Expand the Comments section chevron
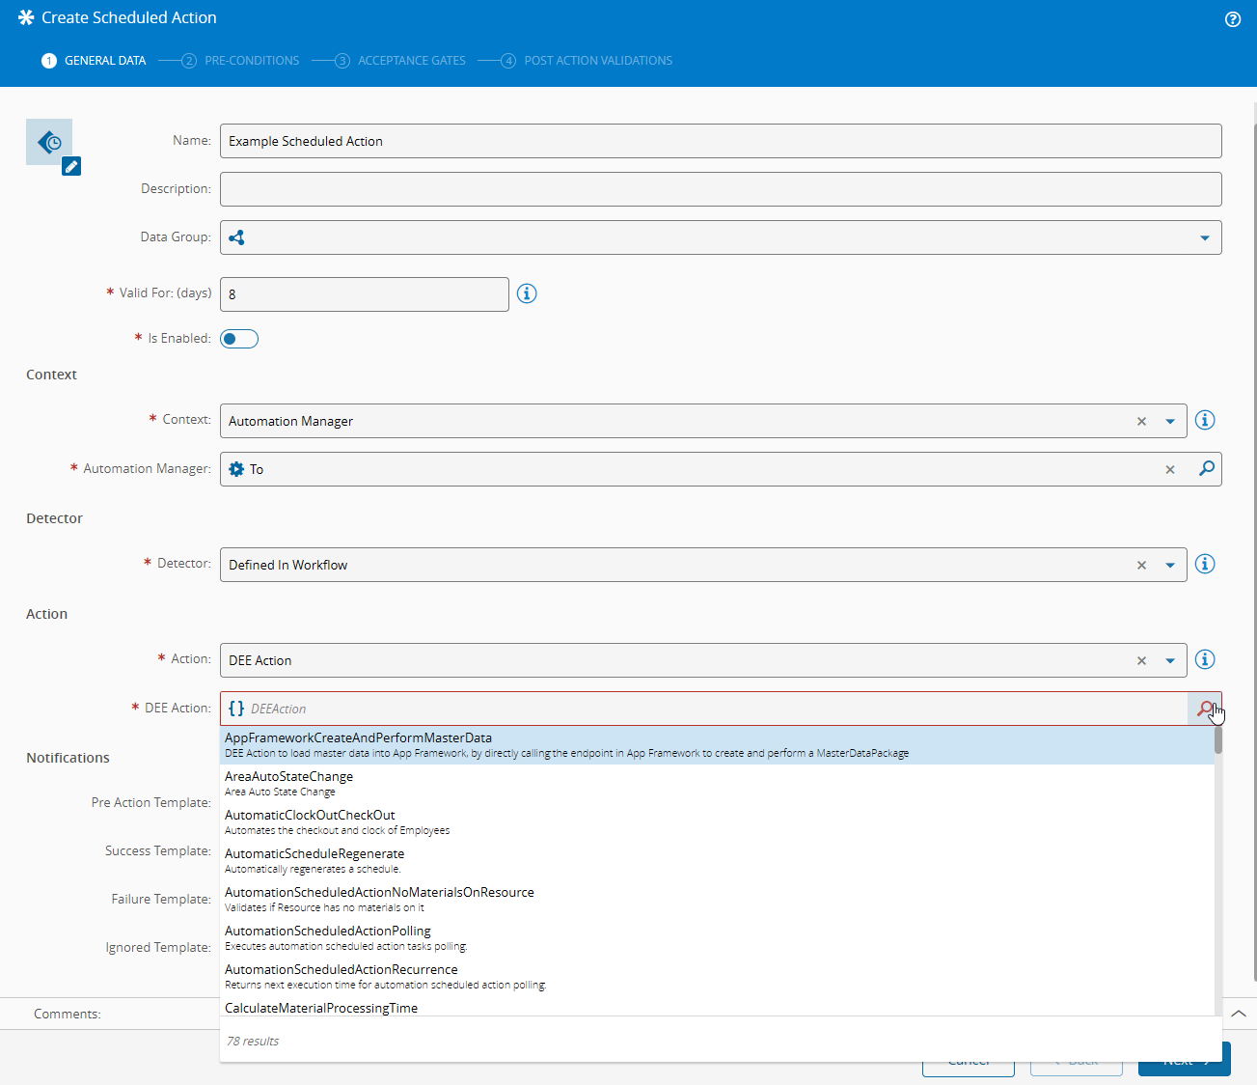Screen dimensions: 1257x1085 pyautogui.click(x=1239, y=1014)
